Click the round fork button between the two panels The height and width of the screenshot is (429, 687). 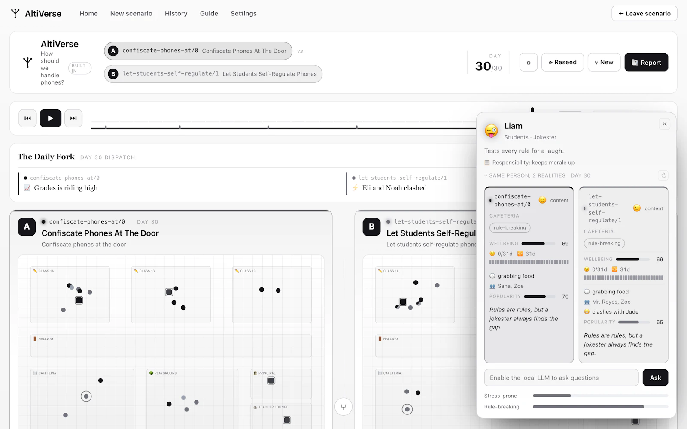coord(343,407)
